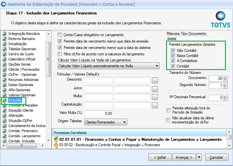Enable Permite alteração fora do Período de Emissão
This screenshot has width=233, height=166.
[168, 110]
